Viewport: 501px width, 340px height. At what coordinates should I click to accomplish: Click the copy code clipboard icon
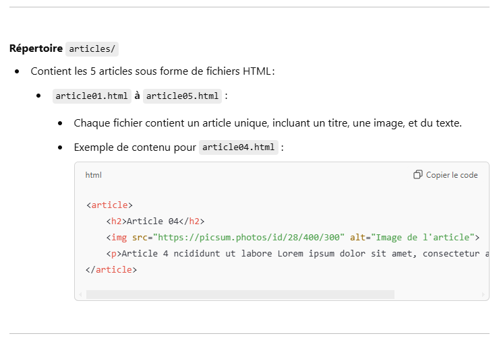pyautogui.click(x=418, y=175)
